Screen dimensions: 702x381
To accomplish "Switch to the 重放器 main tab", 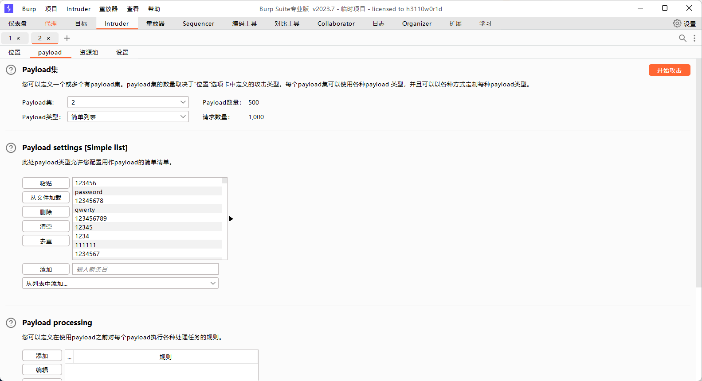I will (x=156, y=23).
